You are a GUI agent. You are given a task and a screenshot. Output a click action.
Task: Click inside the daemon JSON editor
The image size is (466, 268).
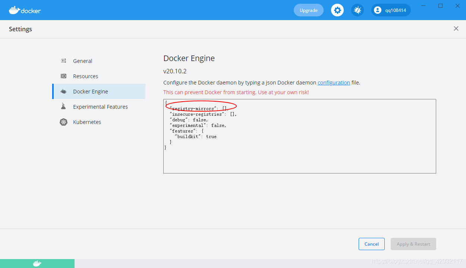300,136
